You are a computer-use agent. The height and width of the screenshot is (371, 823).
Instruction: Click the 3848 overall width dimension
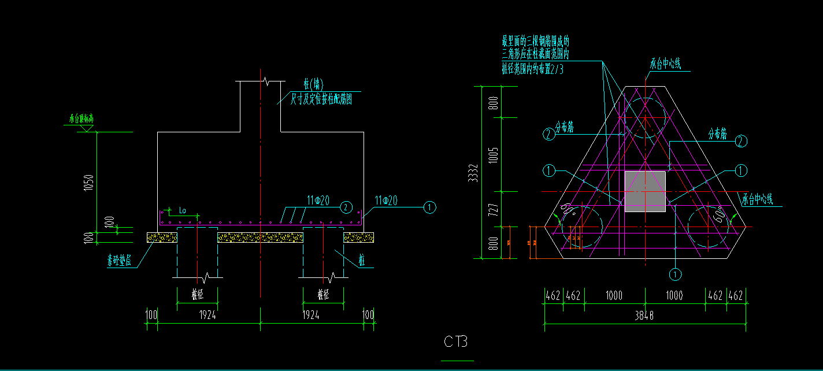pos(644,316)
